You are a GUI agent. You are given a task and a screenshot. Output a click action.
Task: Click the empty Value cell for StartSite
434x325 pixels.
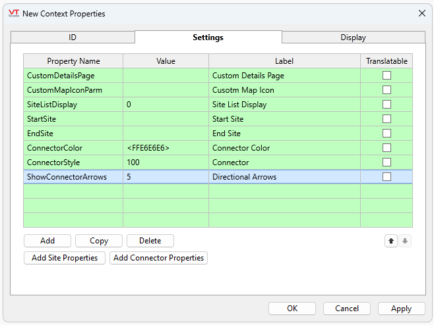pos(166,119)
